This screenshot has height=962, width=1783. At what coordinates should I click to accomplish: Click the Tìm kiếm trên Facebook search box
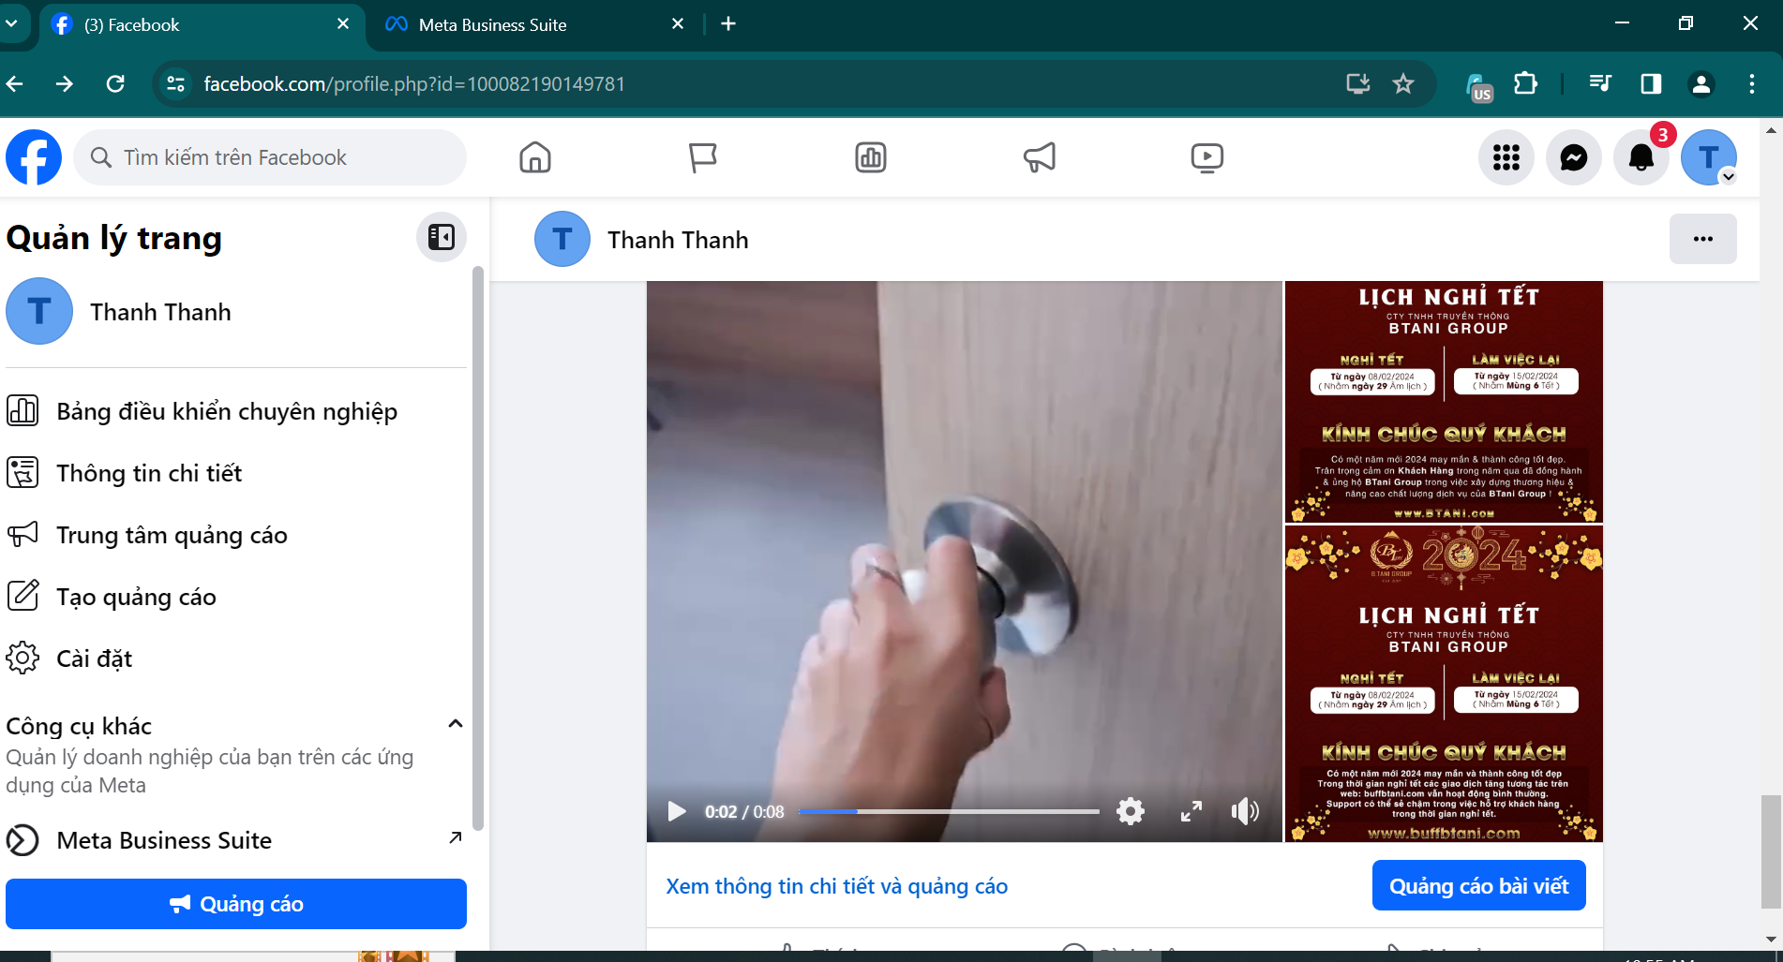pos(270,157)
